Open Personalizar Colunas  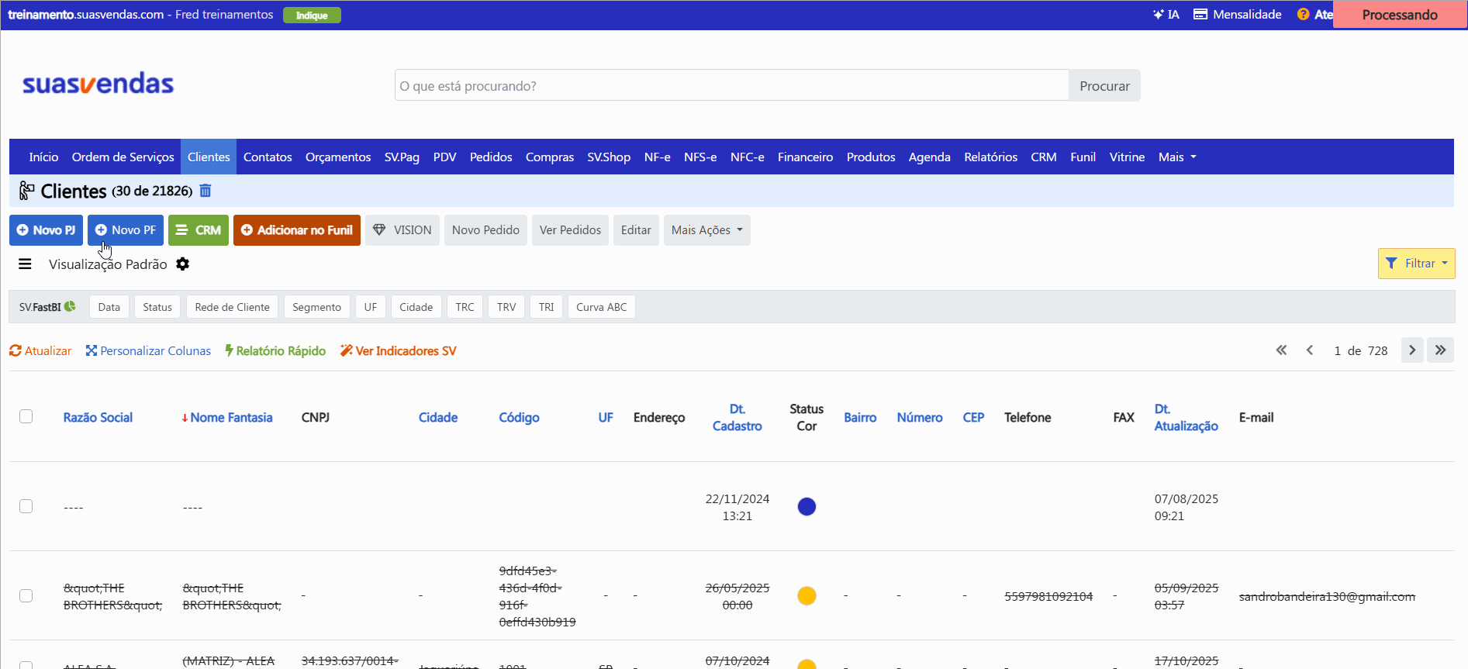point(148,351)
